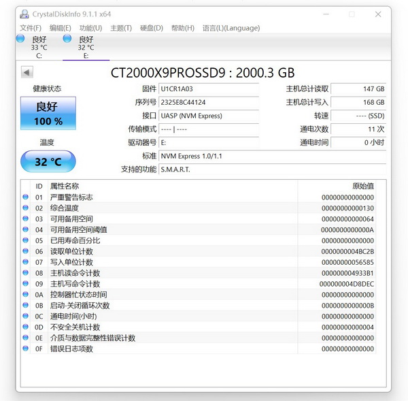
Task: Click the standard field NVM Express 1.0/1.1
Action: pyautogui.click(x=273, y=156)
